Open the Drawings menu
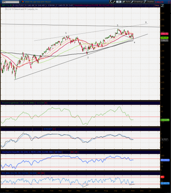This screenshot has width=171, height=193. [137, 2]
